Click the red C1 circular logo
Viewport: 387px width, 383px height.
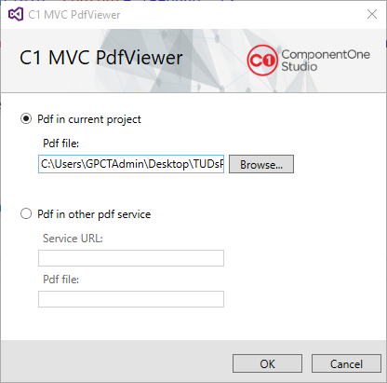click(x=261, y=61)
